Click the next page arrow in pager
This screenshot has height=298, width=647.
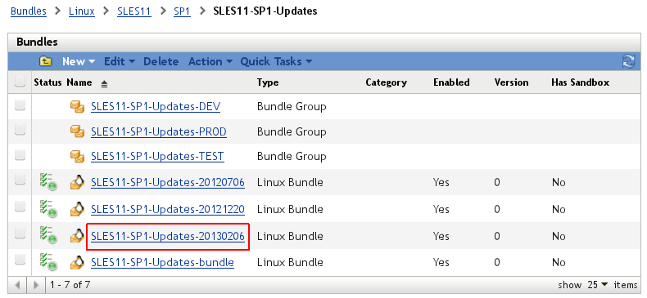coord(36,285)
